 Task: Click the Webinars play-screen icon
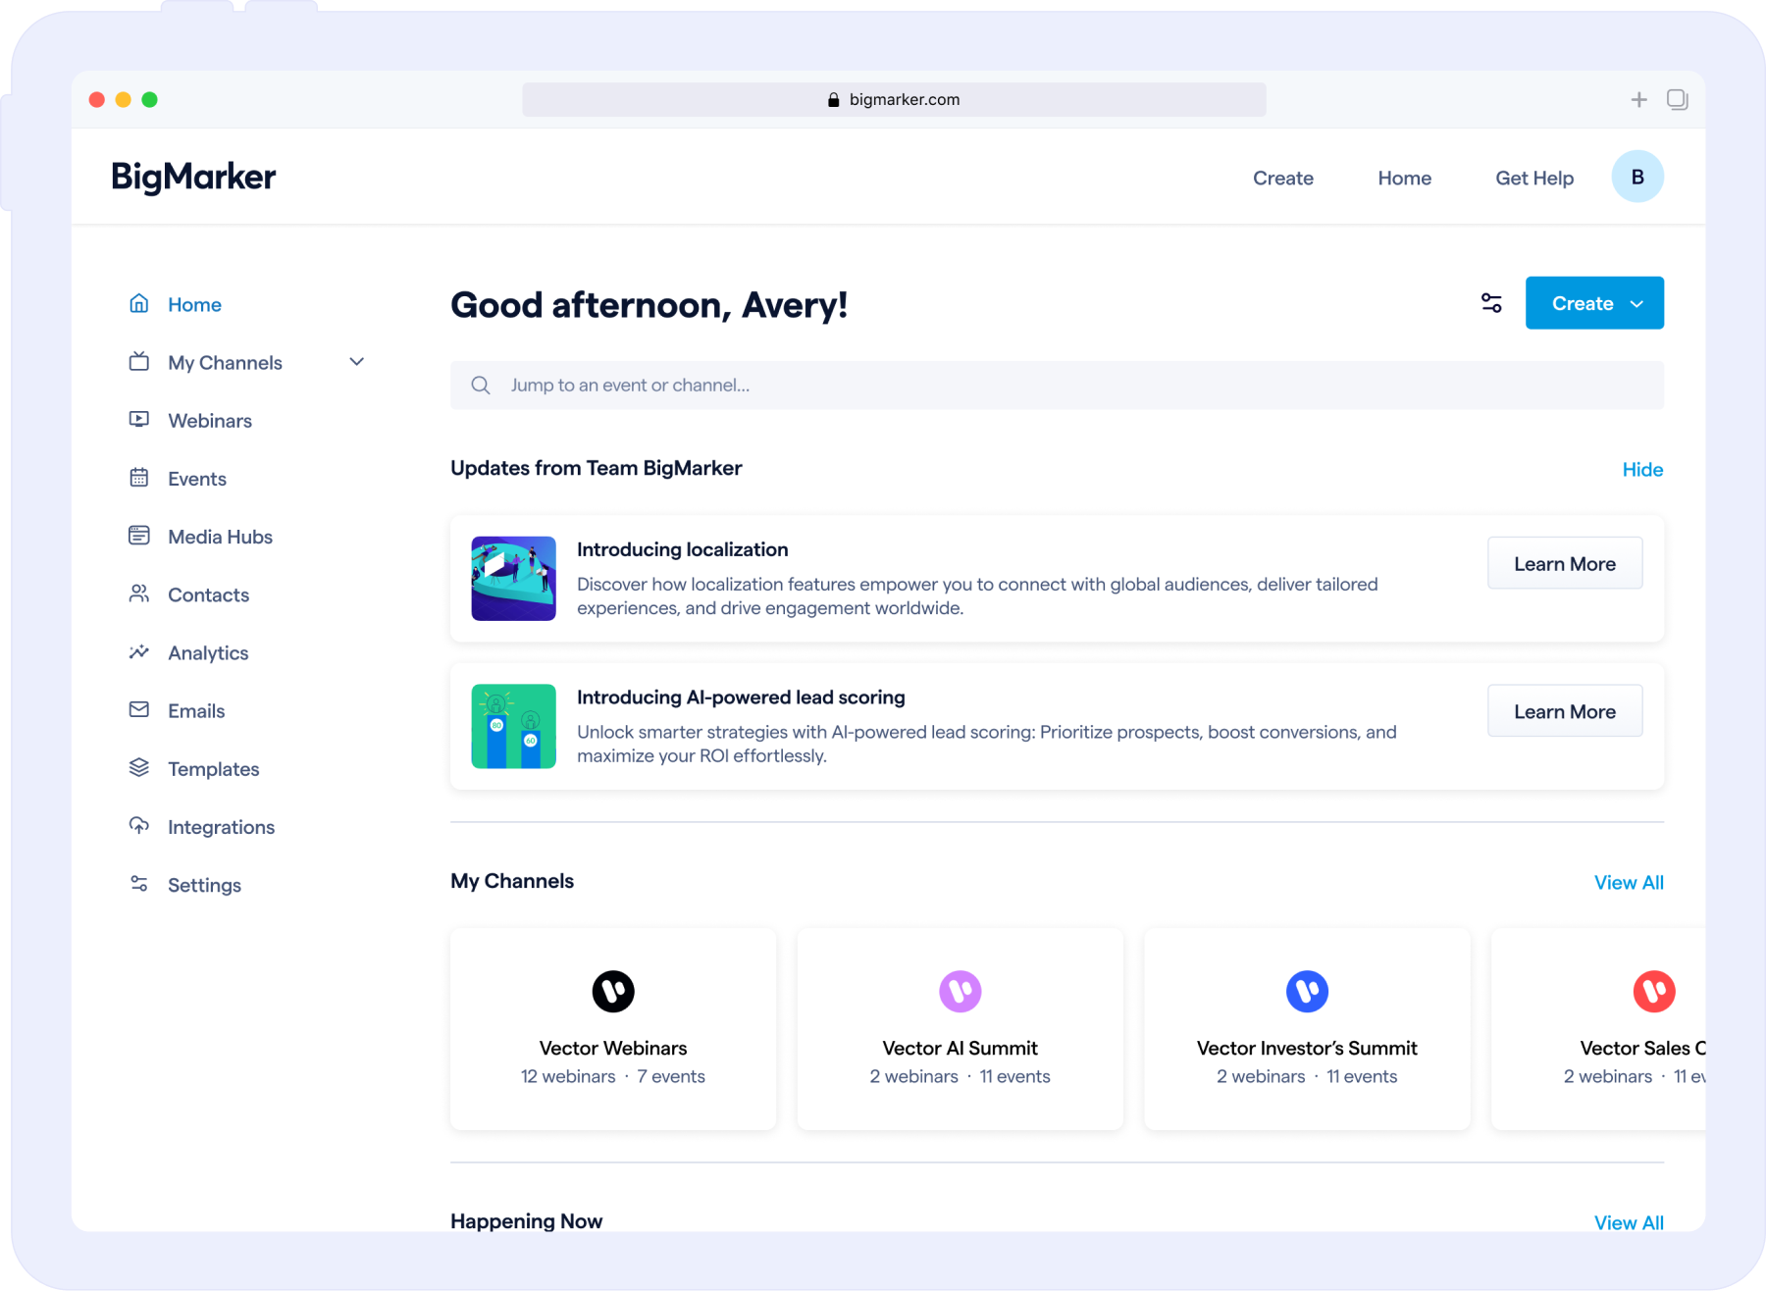click(x=139, y=420)
